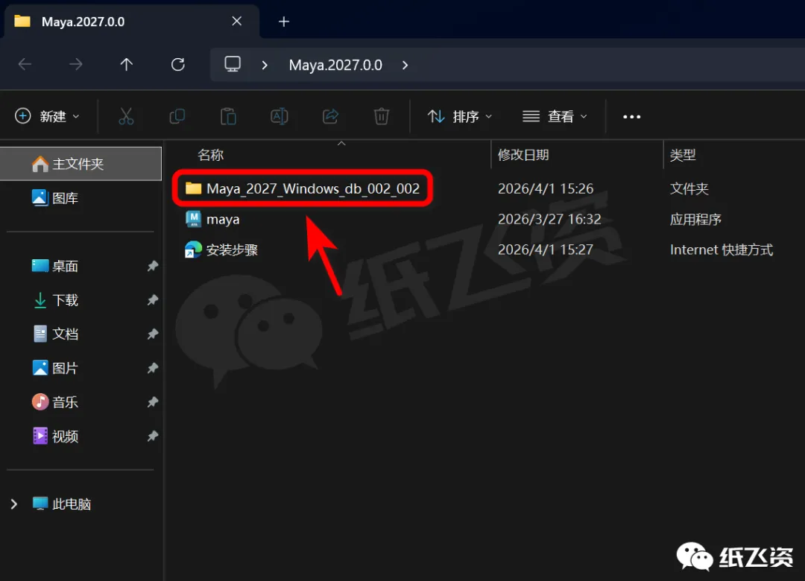Open the 查看 (View) dropdown
Image resolution: width=805 pixels, height=581 pixels.
pos(555,116)
